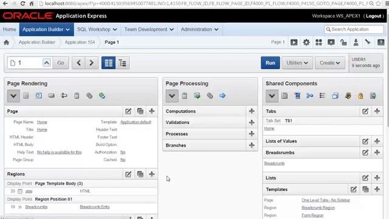
Task: Edit Tabs icon in Shared Components
Action: point(365,111)
